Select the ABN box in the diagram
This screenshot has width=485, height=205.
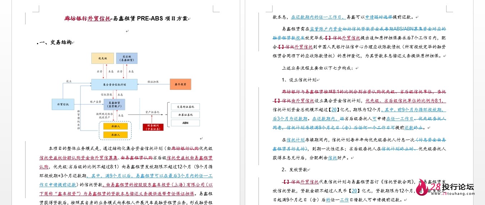tap(186, 123)
